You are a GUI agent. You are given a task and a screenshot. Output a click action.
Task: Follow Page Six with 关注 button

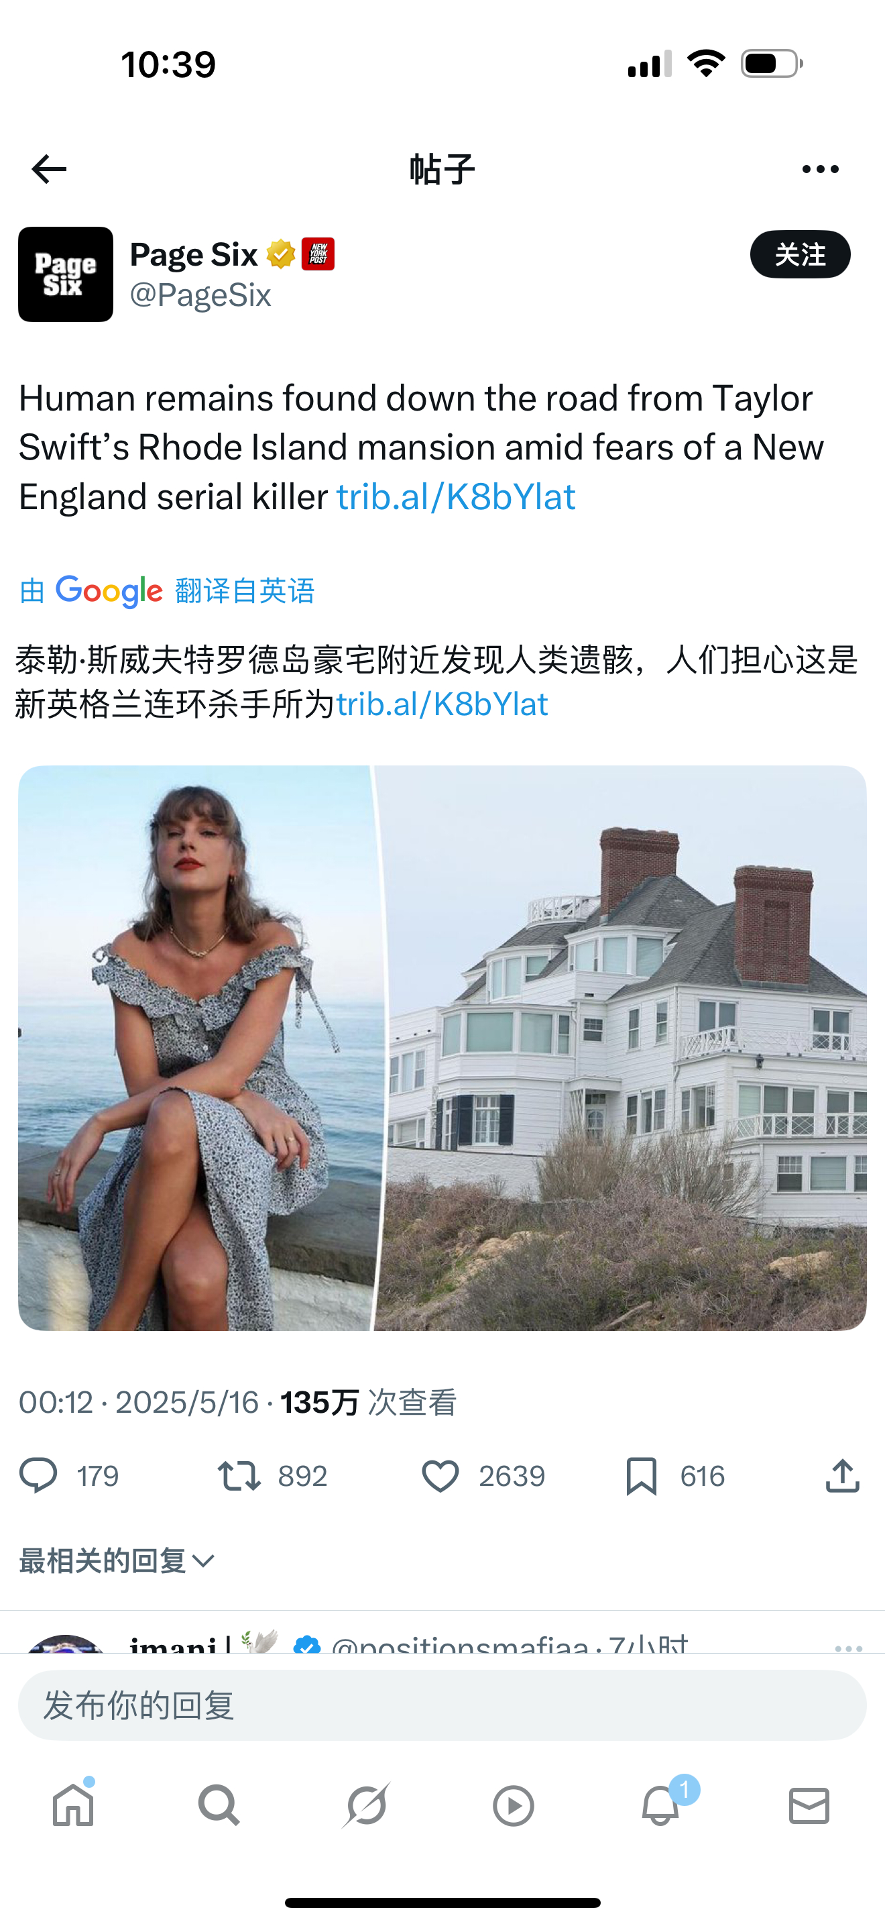800,255
